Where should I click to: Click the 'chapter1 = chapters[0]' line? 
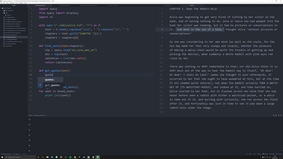pos(62,38)
